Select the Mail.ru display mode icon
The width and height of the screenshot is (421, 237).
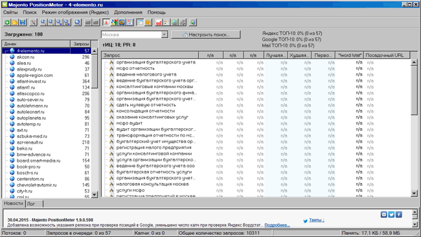click(x=122, y=23)
